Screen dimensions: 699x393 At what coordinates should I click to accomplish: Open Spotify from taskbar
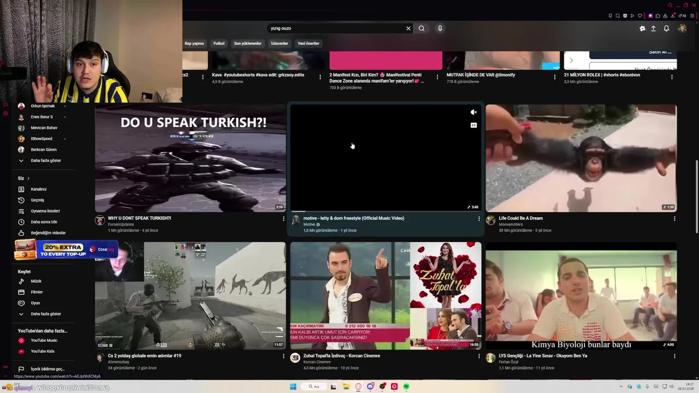(x=406, y=386)
